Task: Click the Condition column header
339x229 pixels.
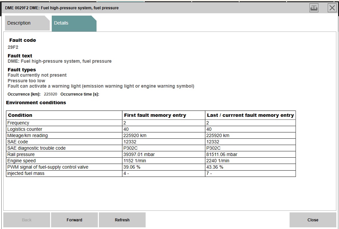Action: tap(20, 115)
